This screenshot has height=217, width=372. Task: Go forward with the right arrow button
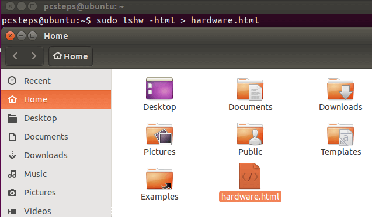point(34,56)
